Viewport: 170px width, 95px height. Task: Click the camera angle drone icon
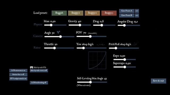tap(58, 32)
